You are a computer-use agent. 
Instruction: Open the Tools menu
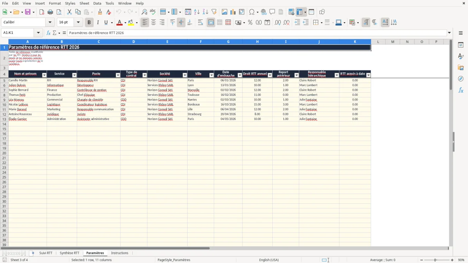tap(110, 3)
